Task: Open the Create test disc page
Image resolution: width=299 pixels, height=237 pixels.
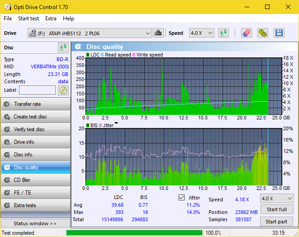Action: coord(36,117)
